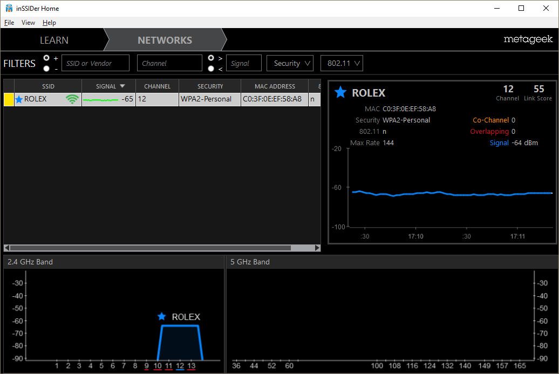This screenshot has width=559, height=374.
Task: Click the -65 signal value in ROLEX row
Action: [127, 99]
